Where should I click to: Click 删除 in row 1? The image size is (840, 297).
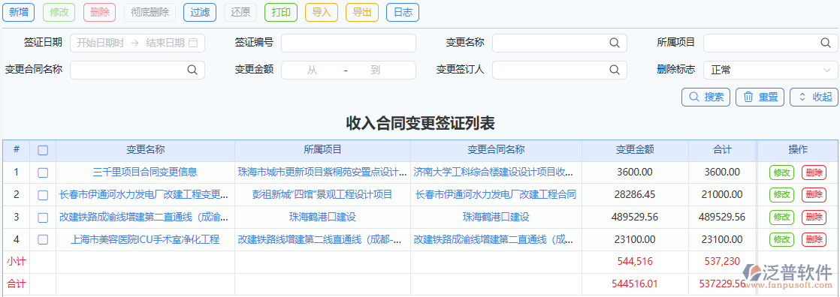click(814, 172)
